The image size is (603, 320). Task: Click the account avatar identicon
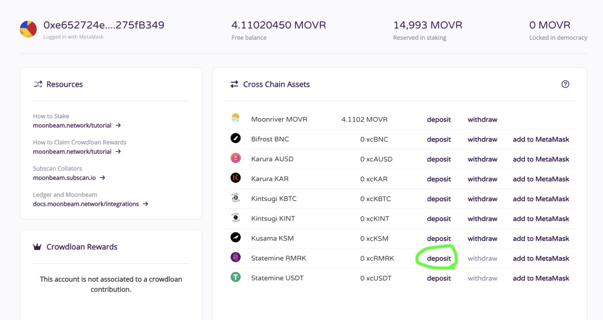tap(29, 29)
